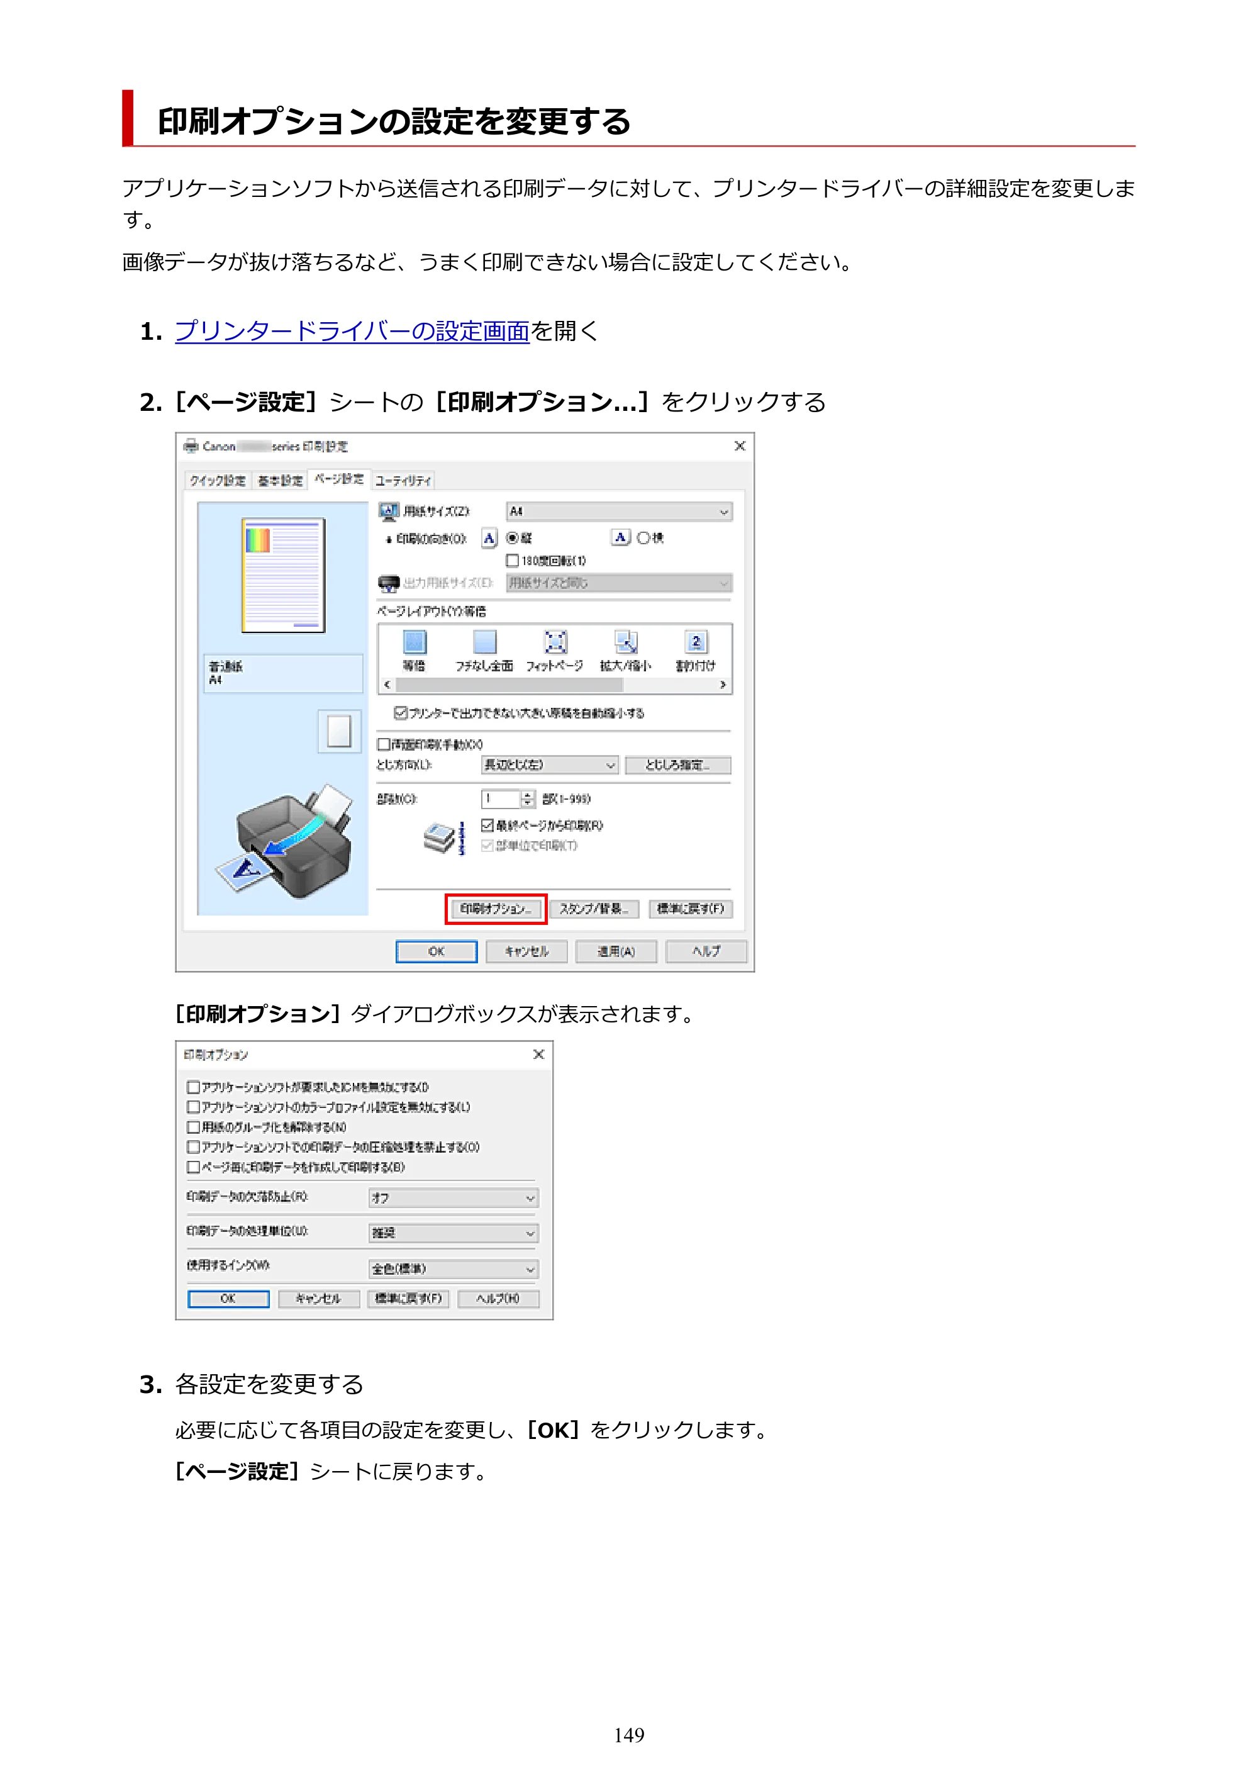
Task: Open 印刷データの処理単位 dropdown showing 推奨
Action: tap(454, 1233)
